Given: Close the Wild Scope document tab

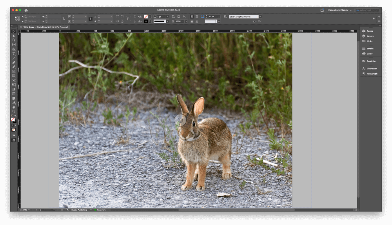Looking at the screenshot, I should (21, 27).
